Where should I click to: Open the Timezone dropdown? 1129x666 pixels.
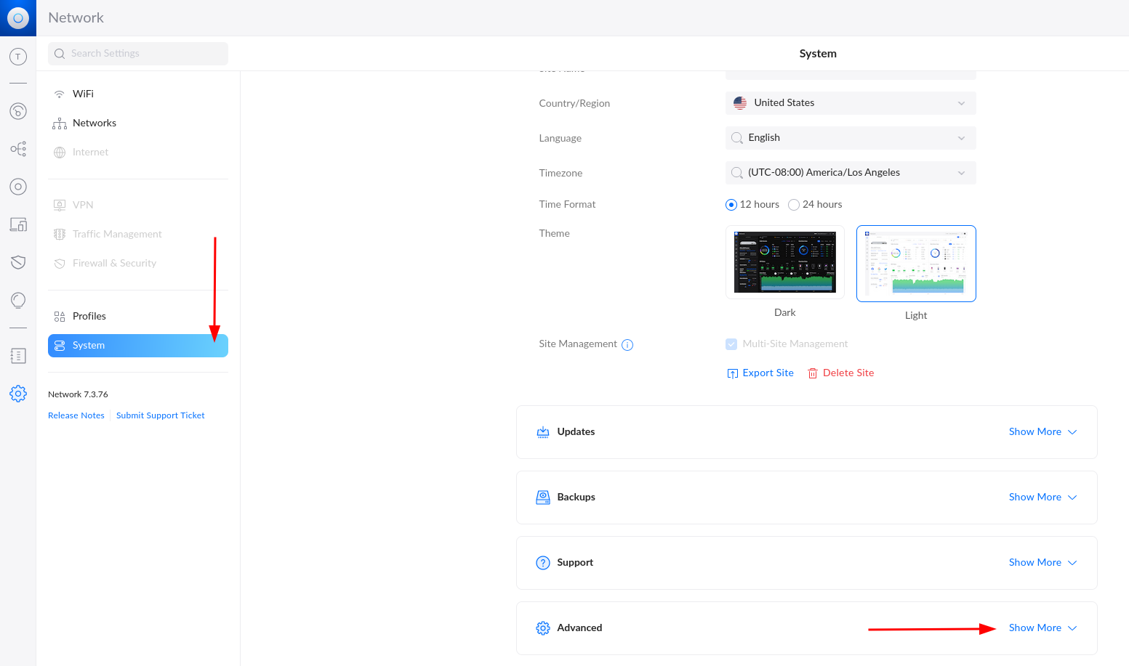pyautogui.click(x=850, y=173)
